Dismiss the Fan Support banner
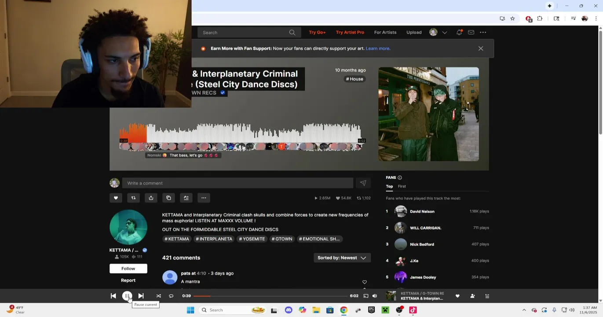 (x=481, y=48)
